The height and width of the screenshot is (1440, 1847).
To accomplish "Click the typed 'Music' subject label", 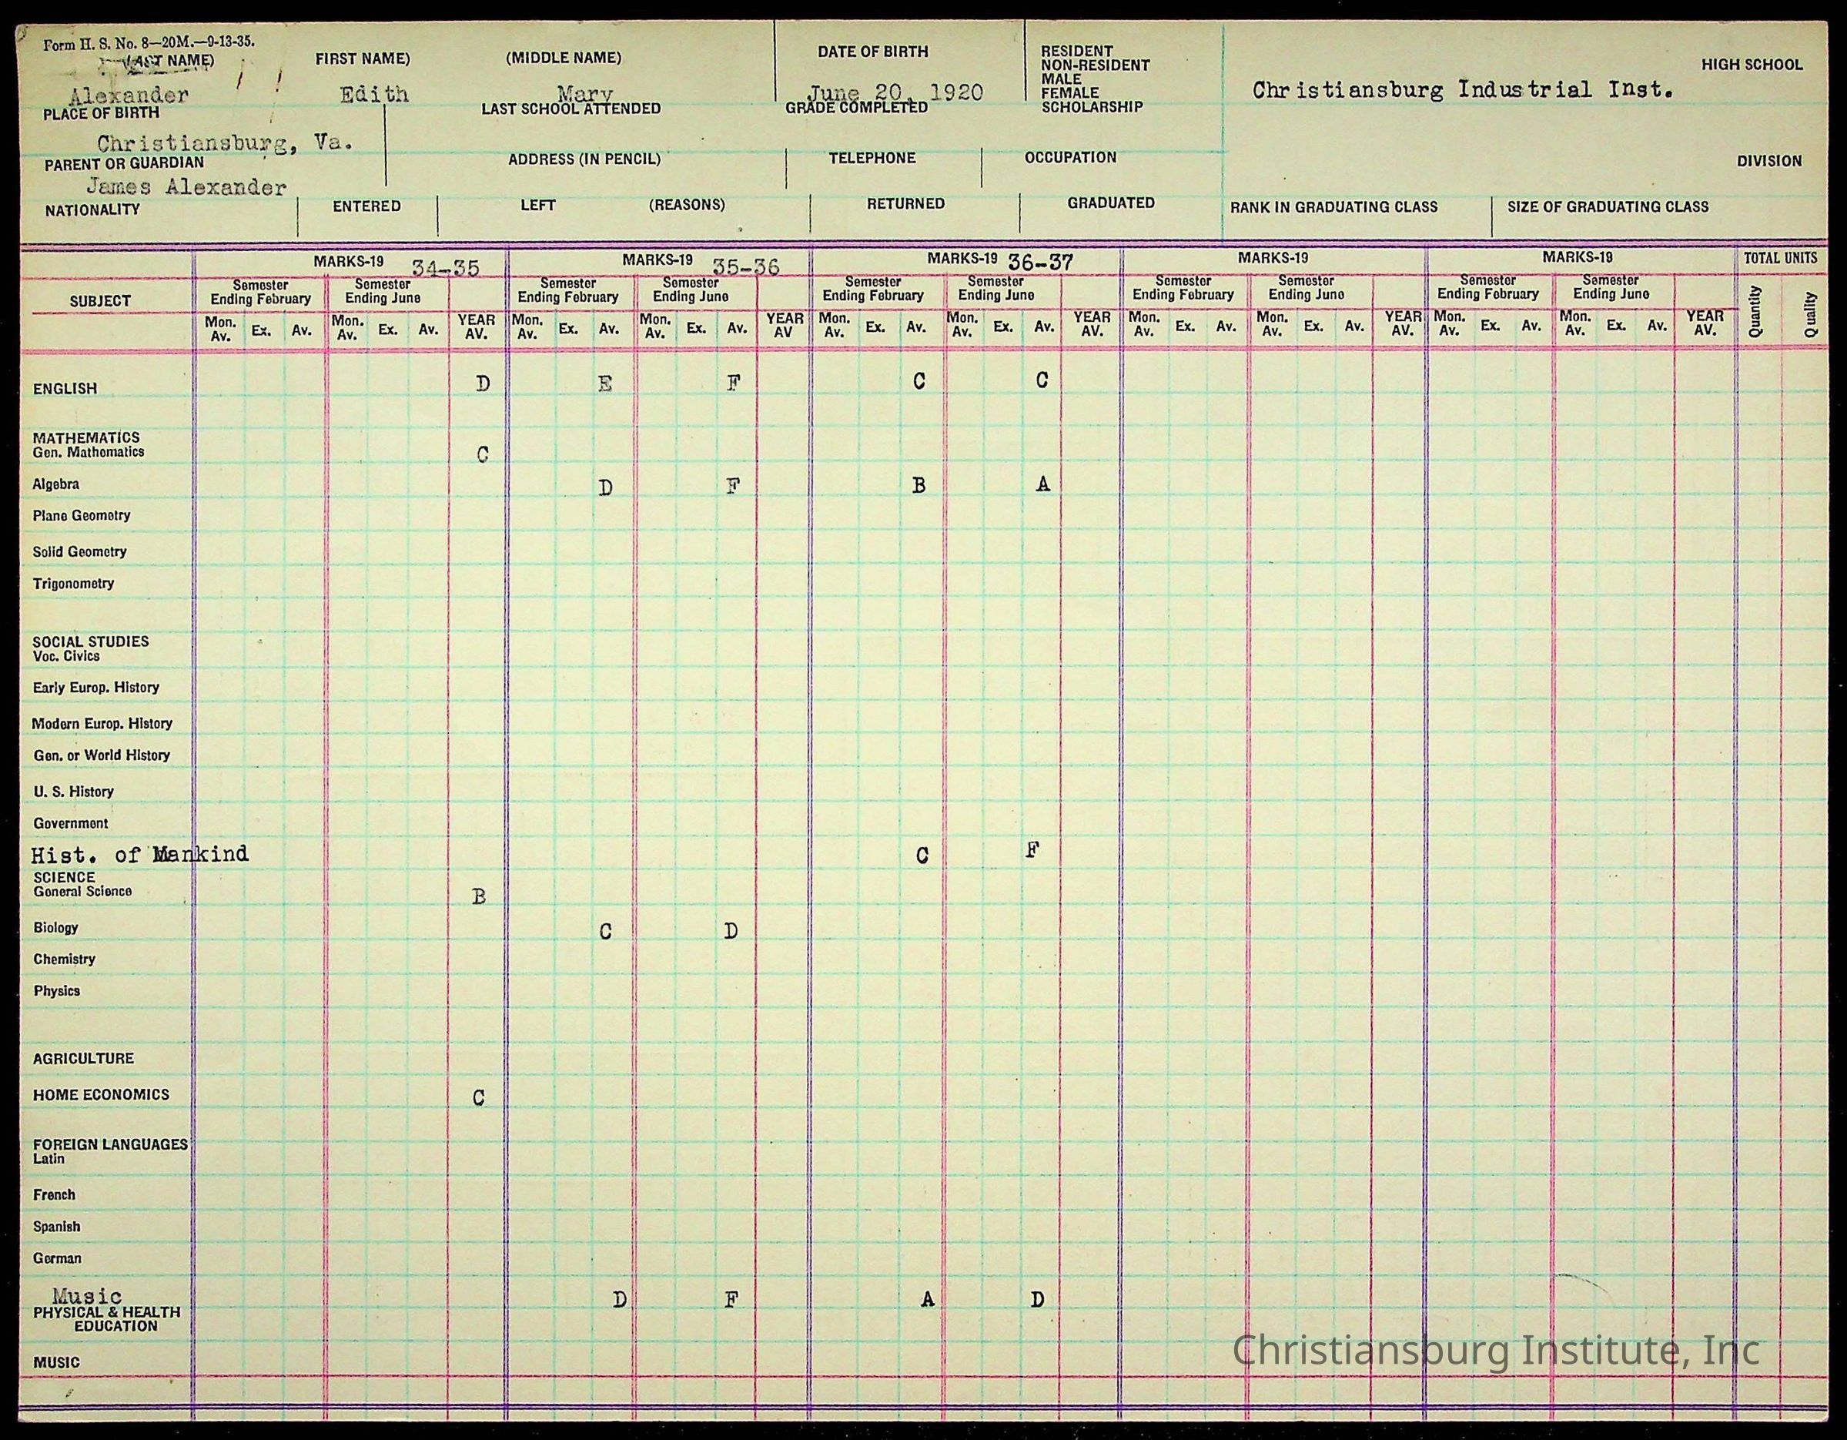I will 86,1295.
